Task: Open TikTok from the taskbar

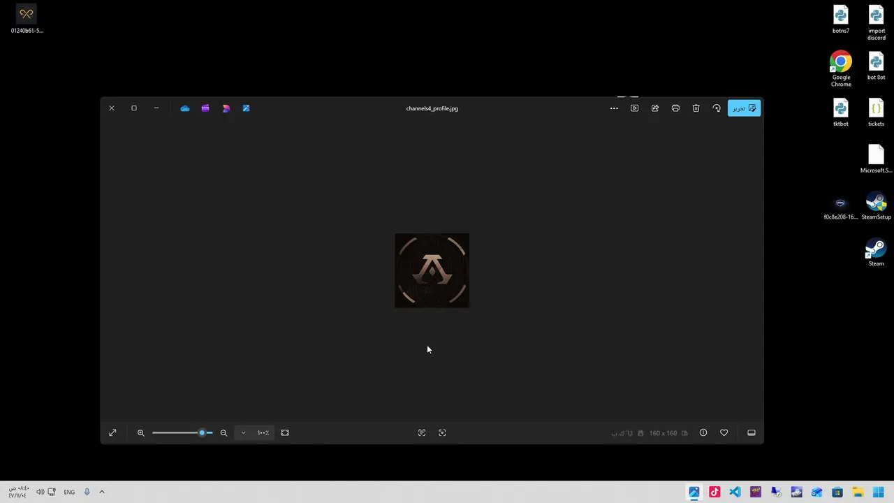Action: [x=715, y=493]
